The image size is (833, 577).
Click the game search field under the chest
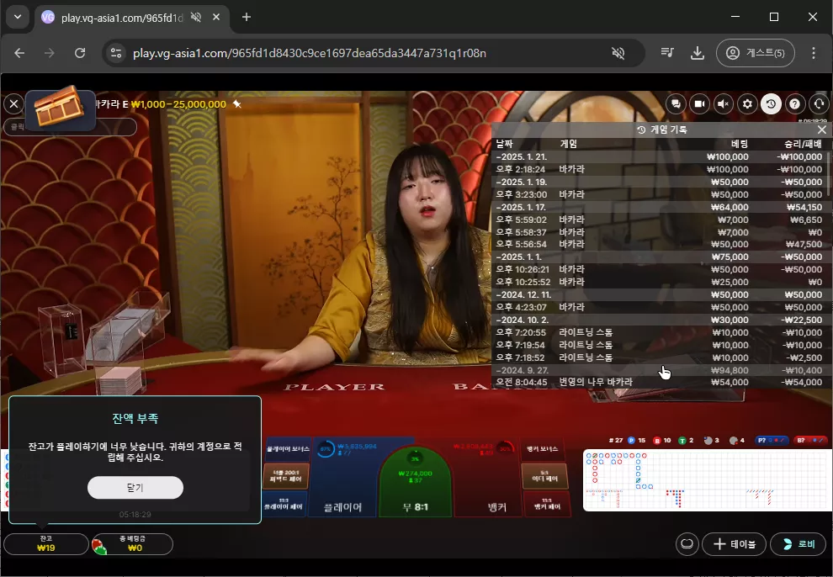click(x=70, y=127)
